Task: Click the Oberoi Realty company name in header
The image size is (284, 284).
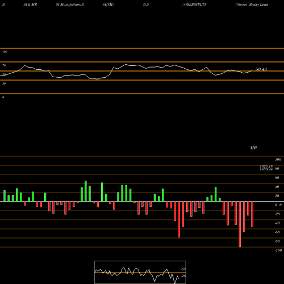Action: click(x=252, y=5)
